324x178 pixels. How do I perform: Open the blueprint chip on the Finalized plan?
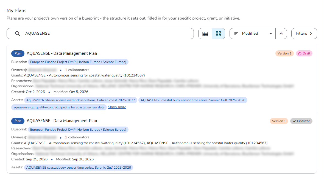tap(78, 130)
